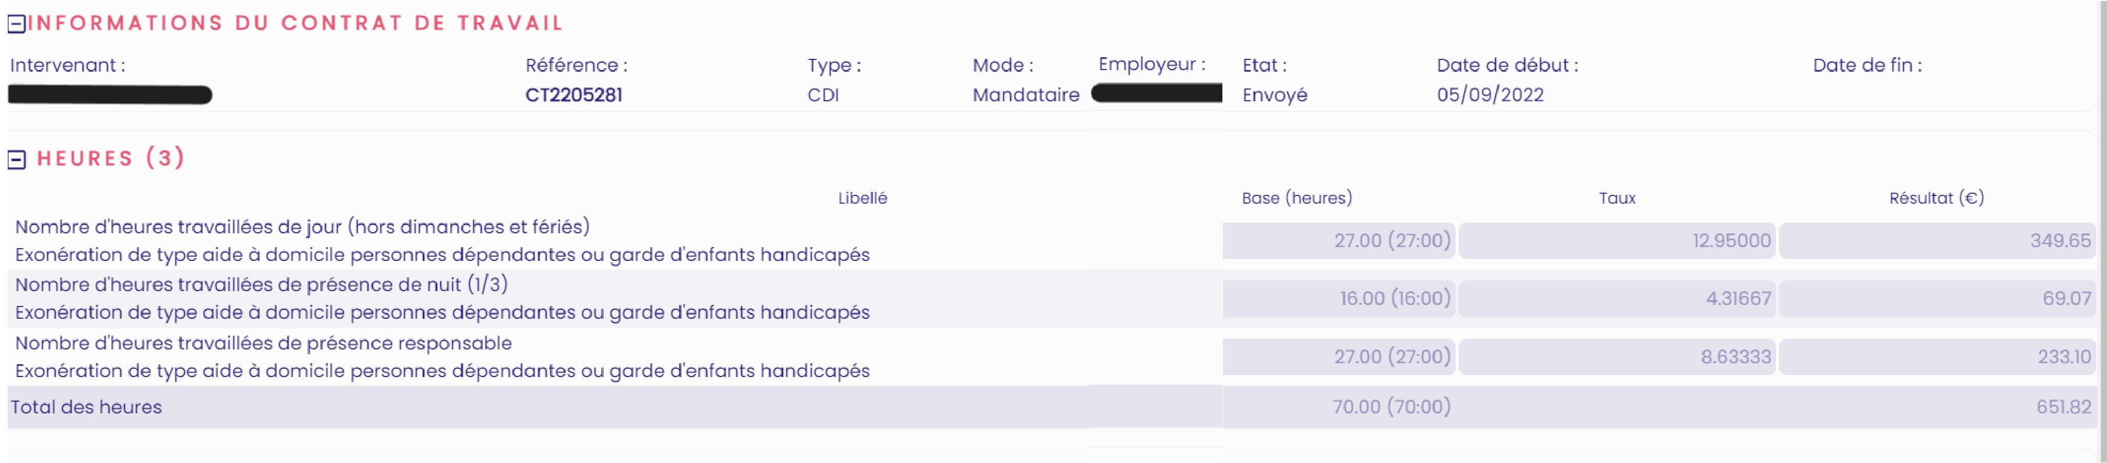Select result field showing 69.07

pyautogui.click(x=1936, y=299)
